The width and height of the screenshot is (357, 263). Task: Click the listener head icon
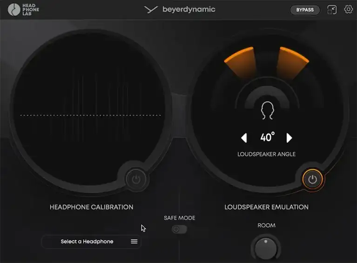point(267,110)
